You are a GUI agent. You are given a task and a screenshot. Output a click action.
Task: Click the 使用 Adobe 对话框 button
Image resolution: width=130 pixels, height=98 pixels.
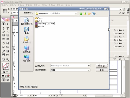(29, 87)
